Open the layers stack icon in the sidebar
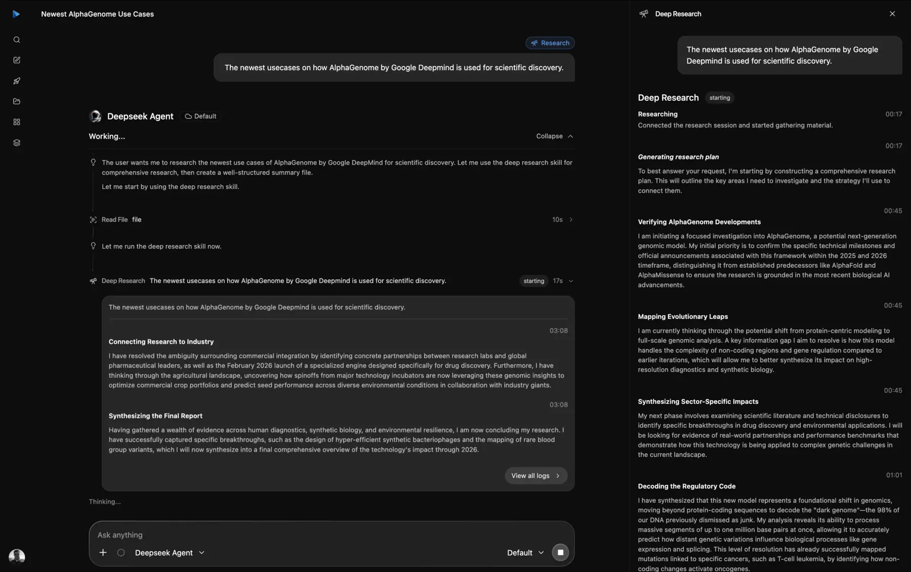 [17, 143]
